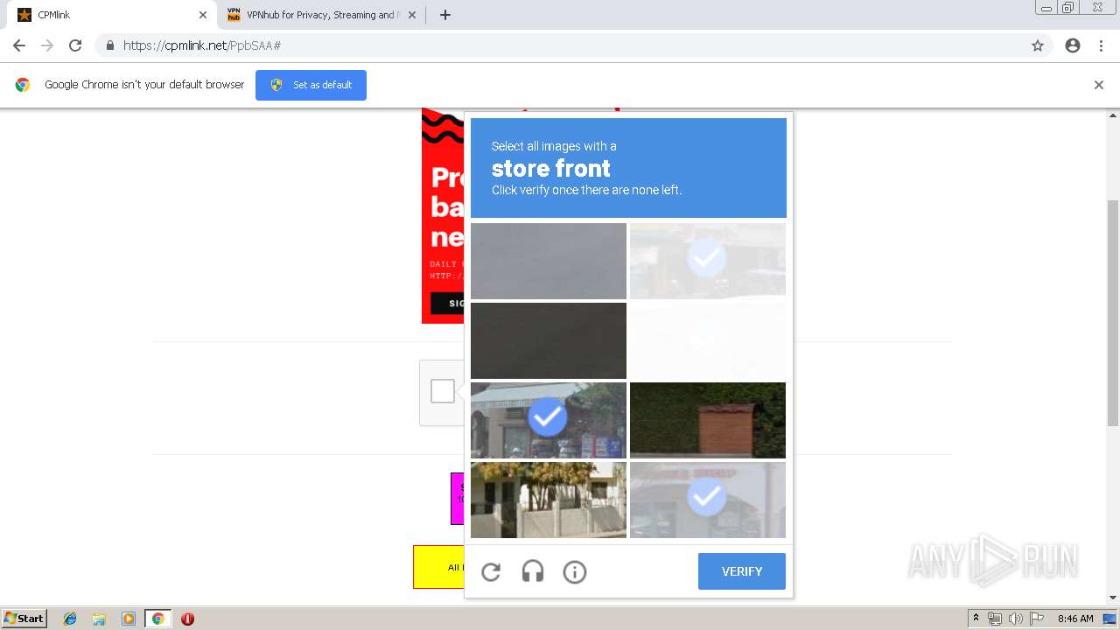1120x630 pixels.
Task: Reload the cpmlink.net page
Action: tap(75, 45)
